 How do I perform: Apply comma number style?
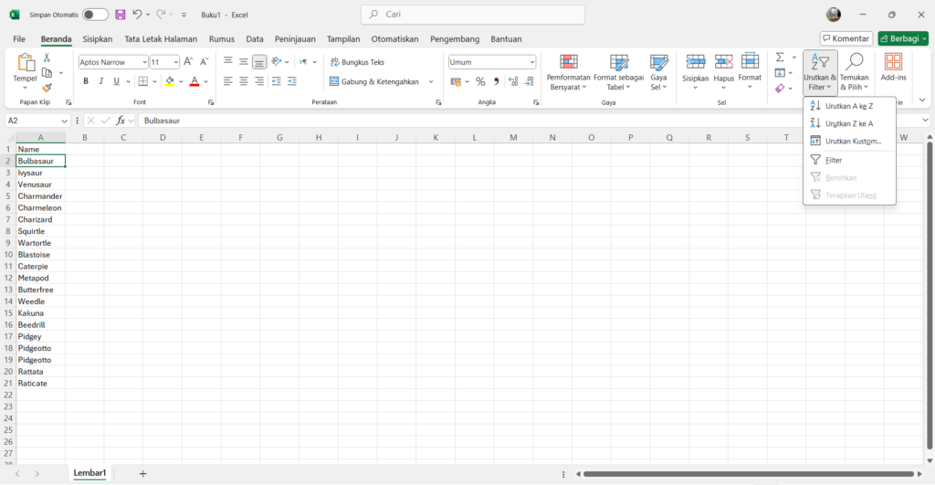[x=496, y=81]
